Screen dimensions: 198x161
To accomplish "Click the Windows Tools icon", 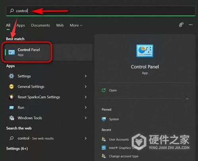I will (x=12, y=118).
